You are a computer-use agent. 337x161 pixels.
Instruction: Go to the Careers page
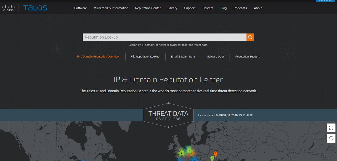pos(208,8)
